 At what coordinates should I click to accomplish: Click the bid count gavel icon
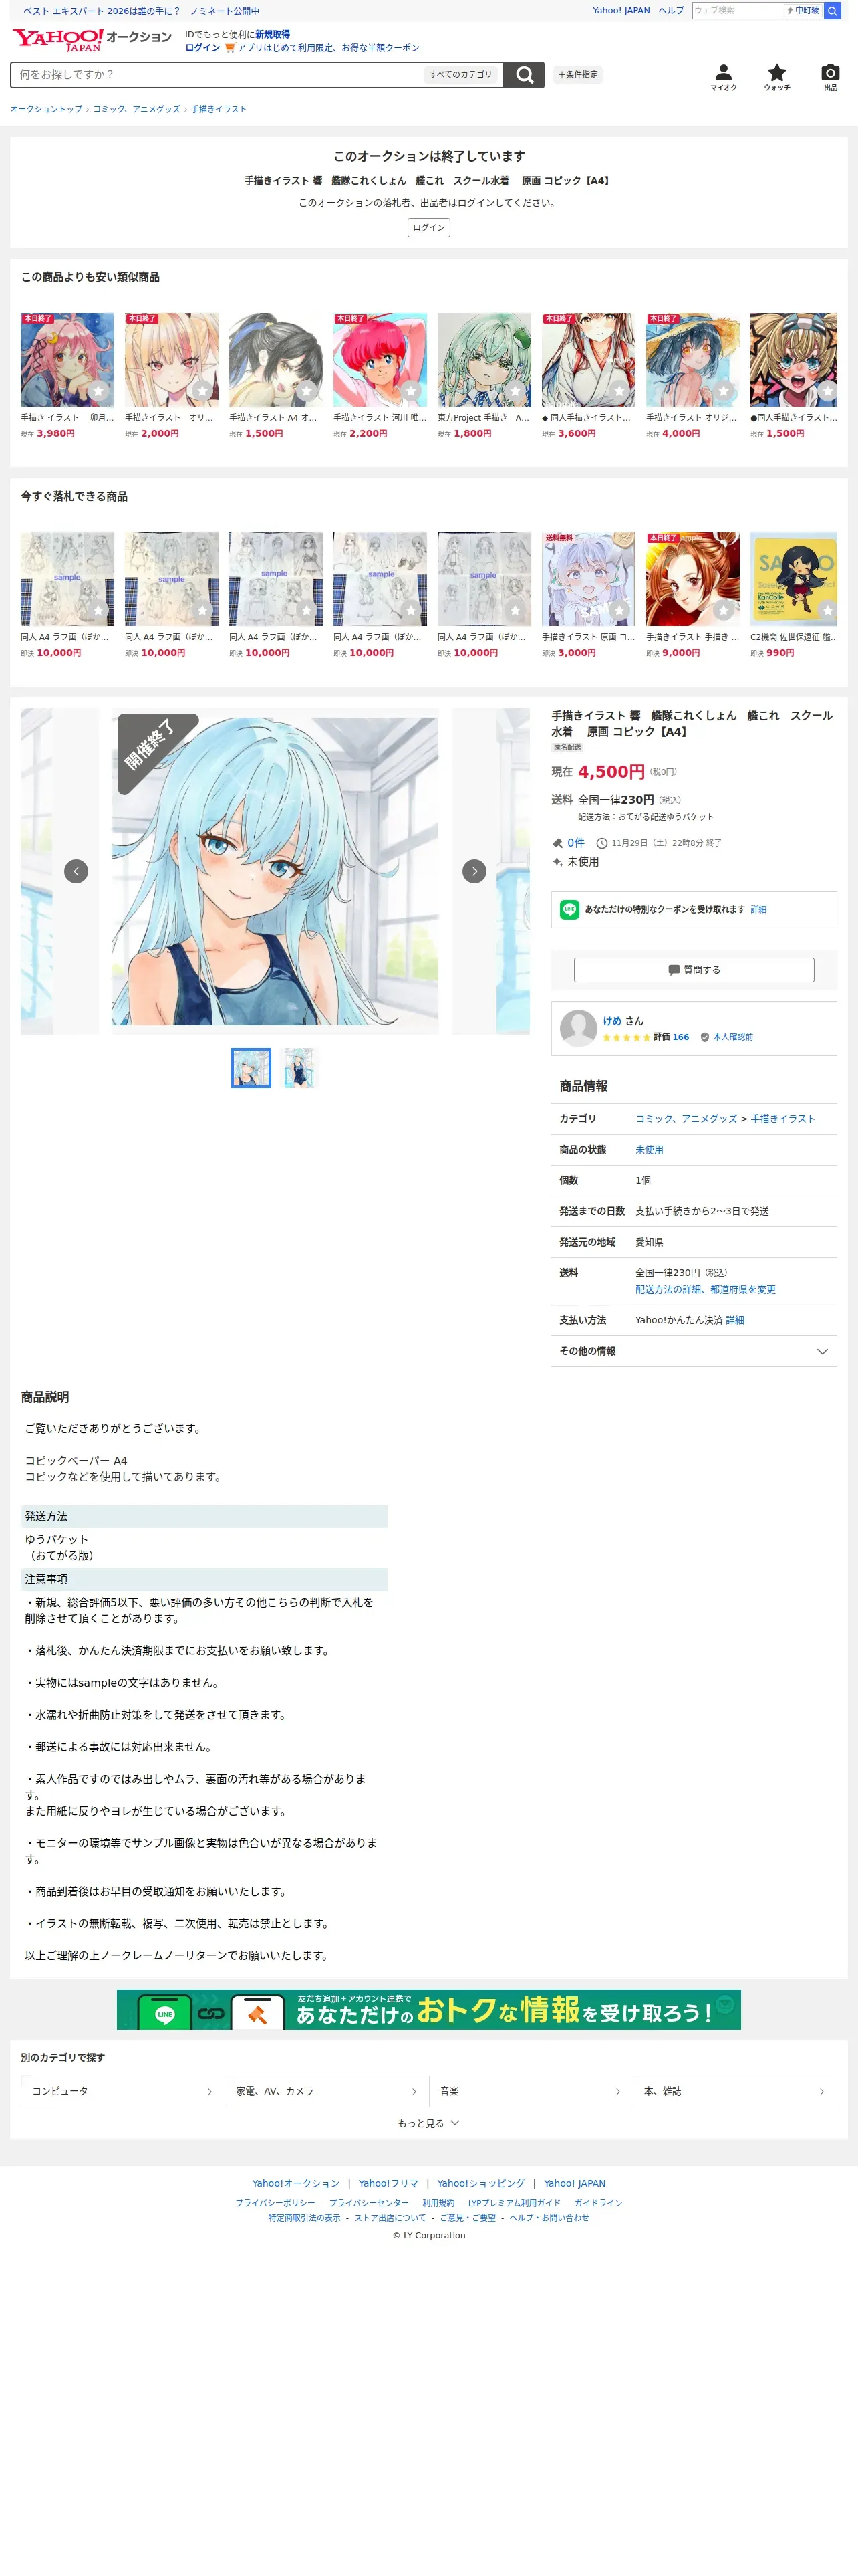(x=557, y=843)
